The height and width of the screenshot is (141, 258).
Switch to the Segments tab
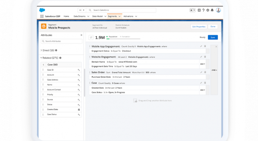tap(112, 16)
